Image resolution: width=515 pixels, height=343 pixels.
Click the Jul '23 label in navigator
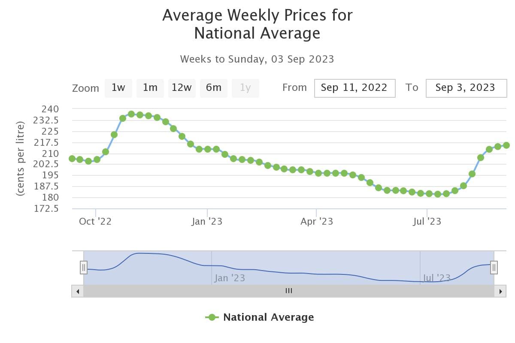437,278
